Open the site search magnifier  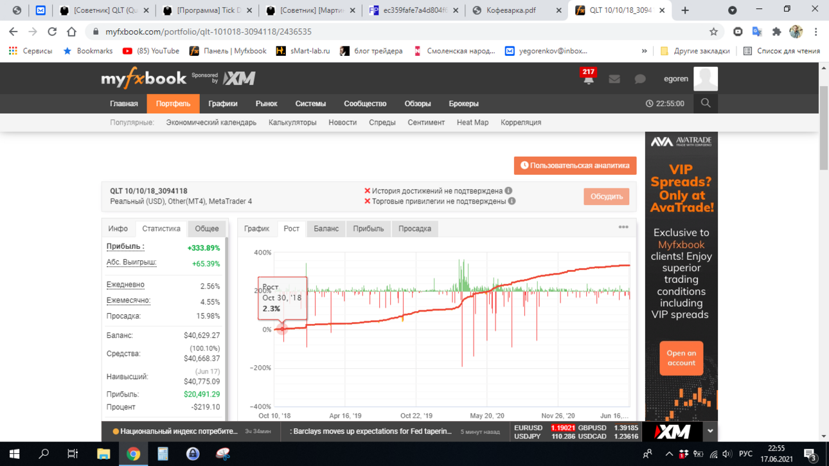click(x=706, y=103)
